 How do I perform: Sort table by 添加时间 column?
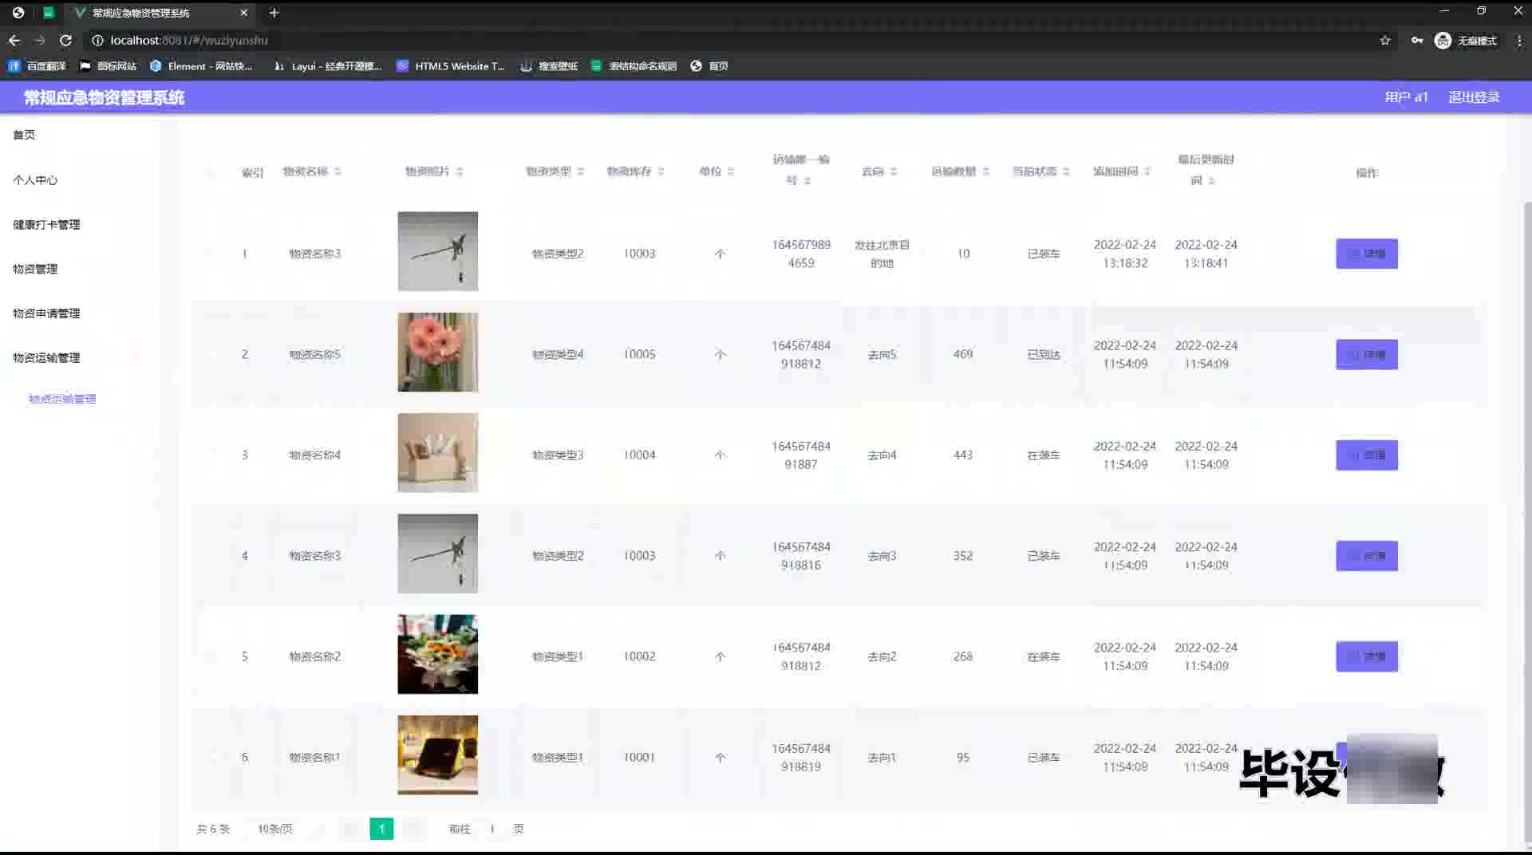coord(1147,171)
